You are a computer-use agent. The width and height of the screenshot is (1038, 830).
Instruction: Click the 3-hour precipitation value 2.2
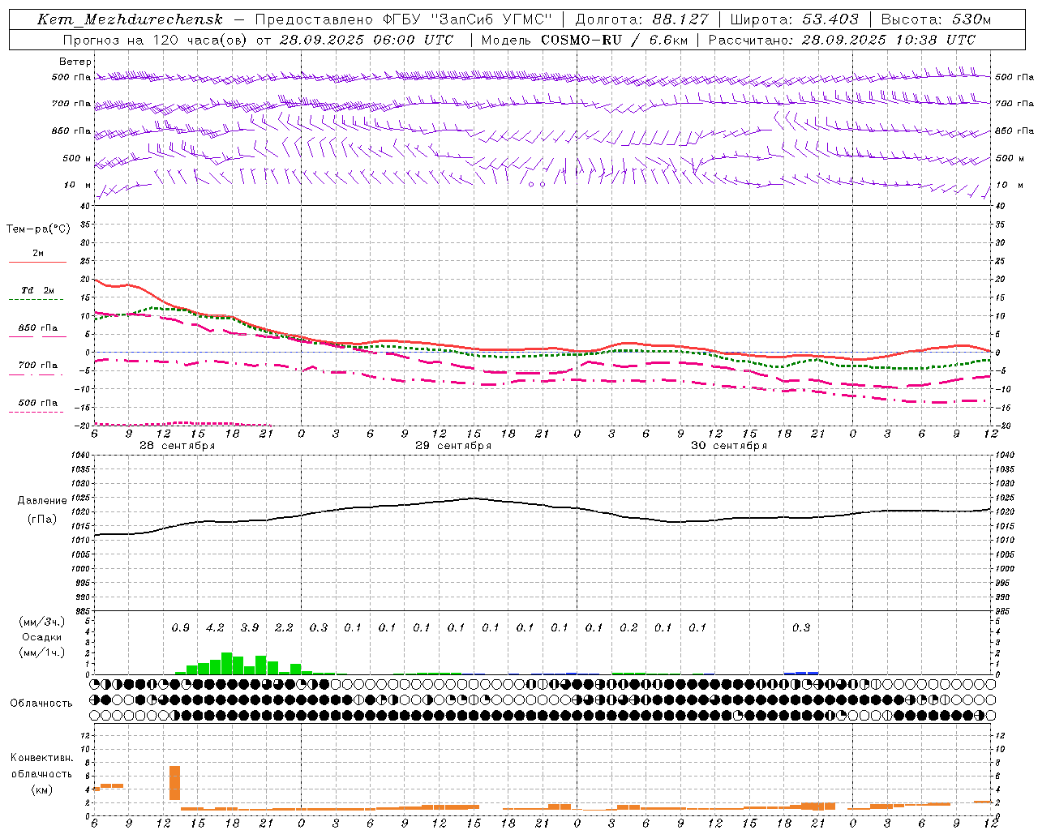[284, 628]
